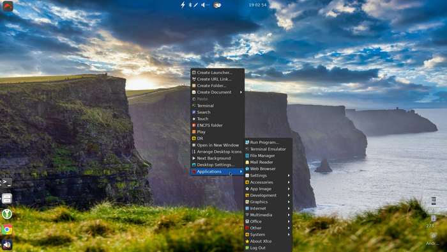Expand the Settings submenu
The width and height of the screenshot is (447, 252).
click(268, 175)
